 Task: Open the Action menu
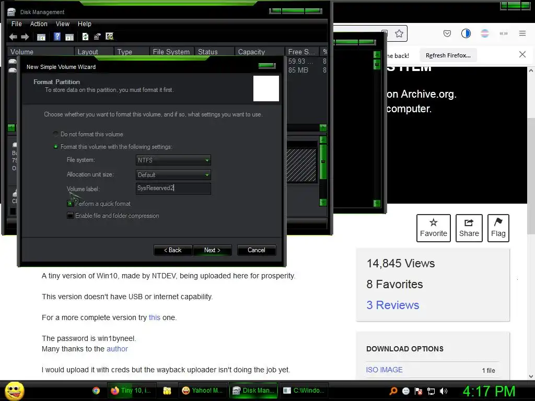(39, 24)
